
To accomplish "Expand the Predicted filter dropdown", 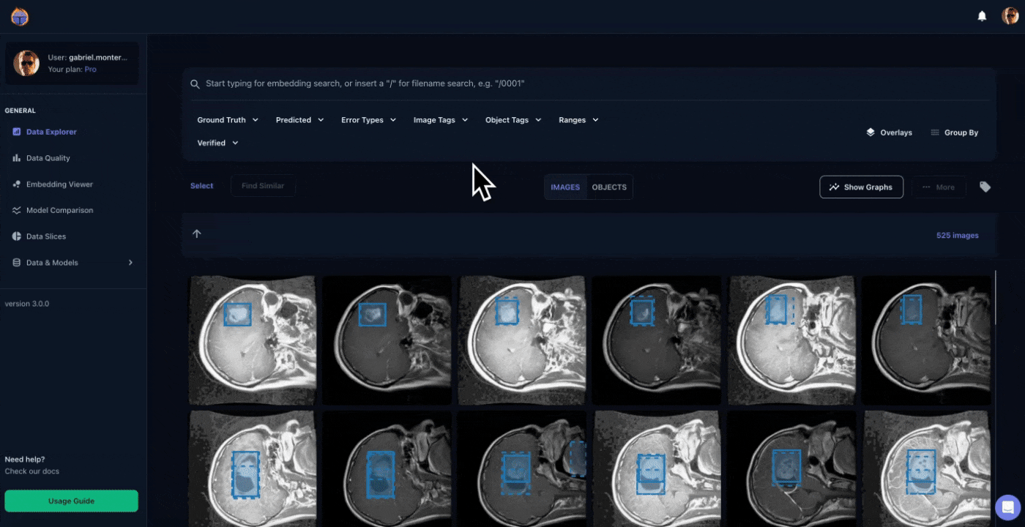I will tap(299, 120).
